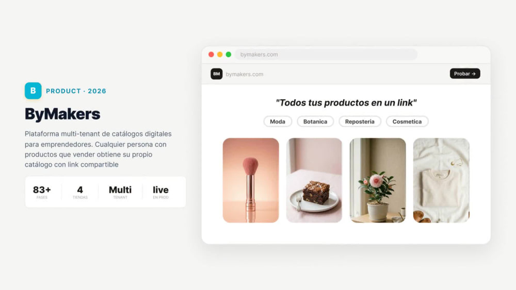The width and height of the screenshot is (516, 290).
Task: Click the bymakers.com text beside BM logo
Action: (x=245, y=74)
